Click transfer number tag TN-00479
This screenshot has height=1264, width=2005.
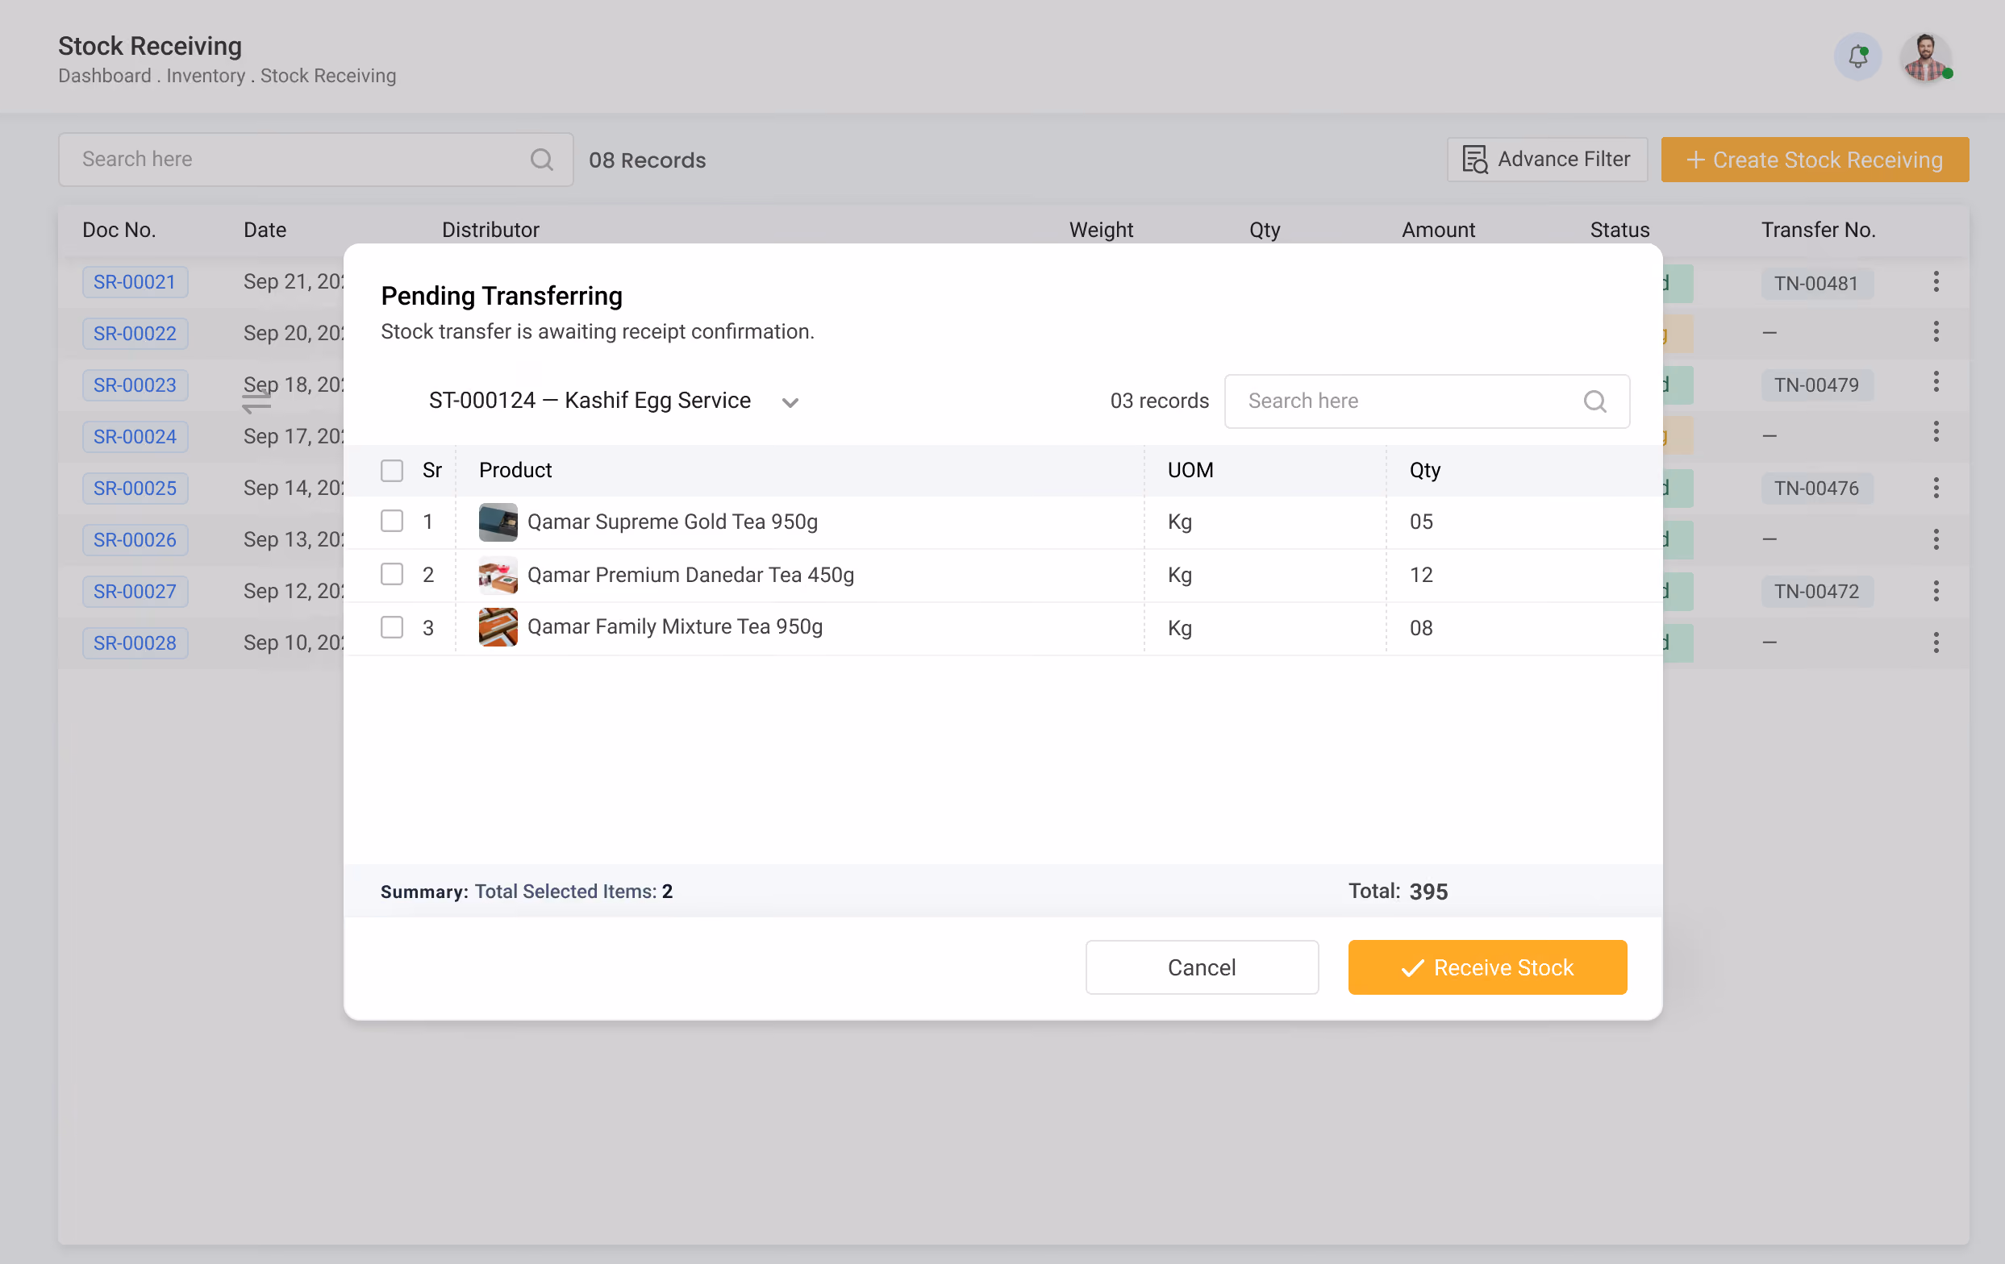point(1817,385)
